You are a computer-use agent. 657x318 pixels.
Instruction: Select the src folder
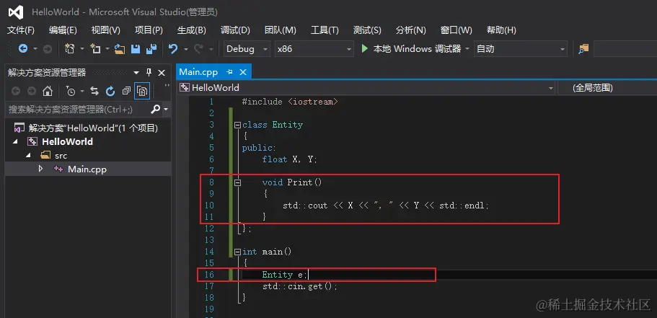tap(61, 156)
